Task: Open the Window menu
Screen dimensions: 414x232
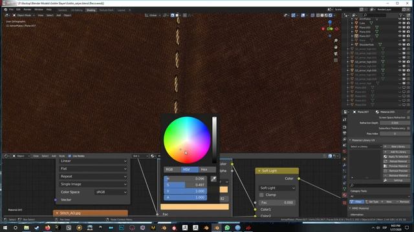Action: [x=39, y=10]
